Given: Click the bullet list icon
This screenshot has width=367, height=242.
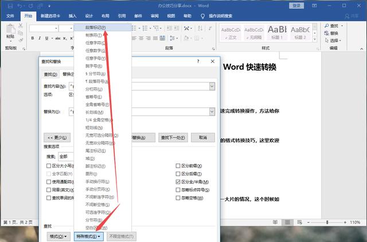Looking at the screenshot, I should click(x=134, y=28).
